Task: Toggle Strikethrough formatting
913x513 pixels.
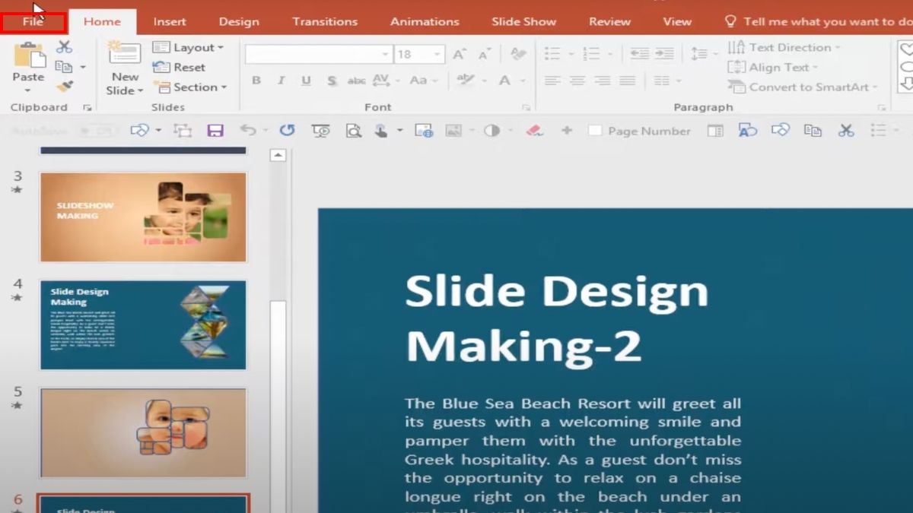Action: 356,81
